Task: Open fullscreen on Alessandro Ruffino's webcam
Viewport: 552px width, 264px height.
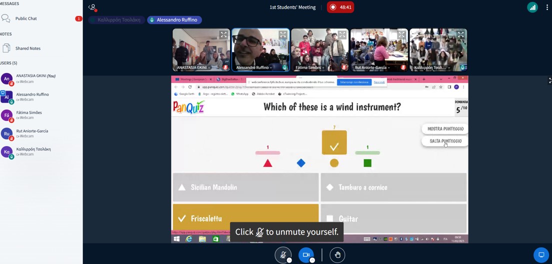Action: click(x=283, y=34)
